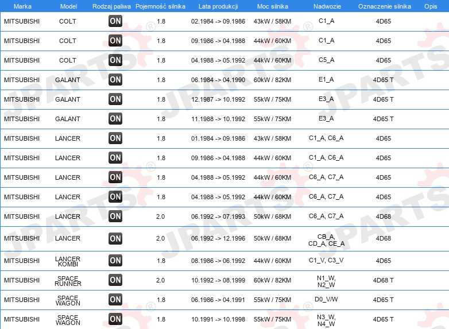Click ON fuel icon in LANCER 09.1986 row

click(x=115, y=157)
